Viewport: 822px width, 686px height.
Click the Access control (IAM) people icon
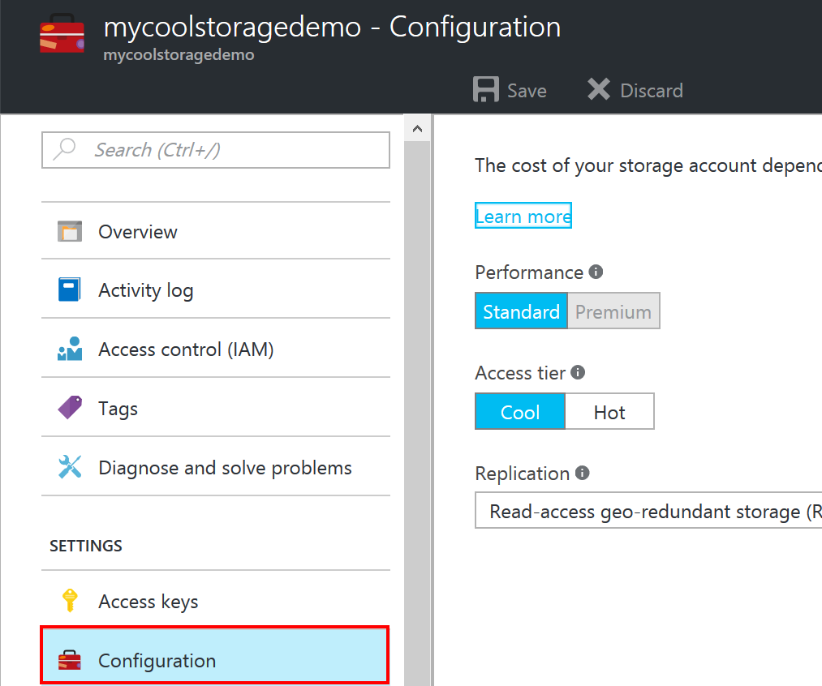click(x=70, y=349)
